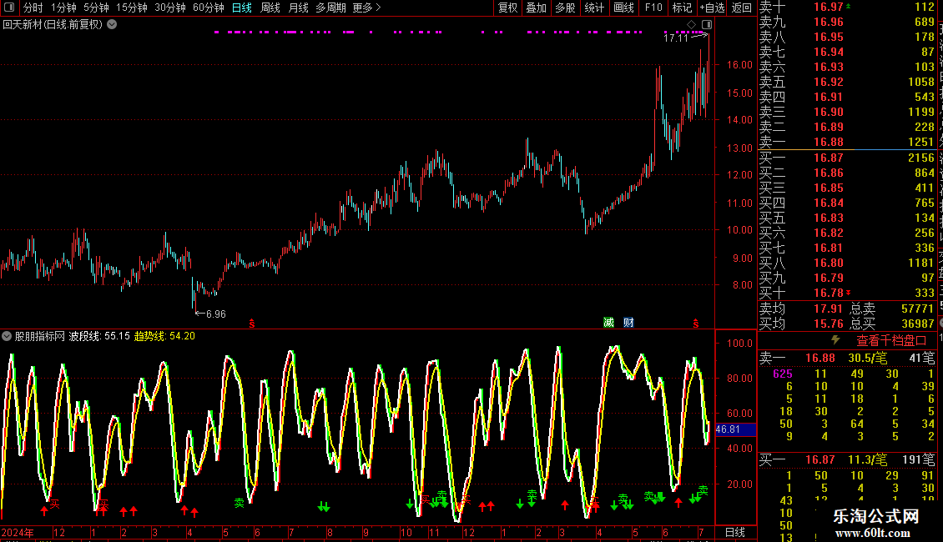943x542 pixels.
Task: Click the 买均 15.76 value
Action: coord(828,324)
